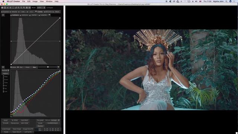Open the File menu
Viewport: 238px width, 134px height.
(23, 1)
